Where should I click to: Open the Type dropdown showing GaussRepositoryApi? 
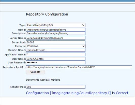pos(56,25)
